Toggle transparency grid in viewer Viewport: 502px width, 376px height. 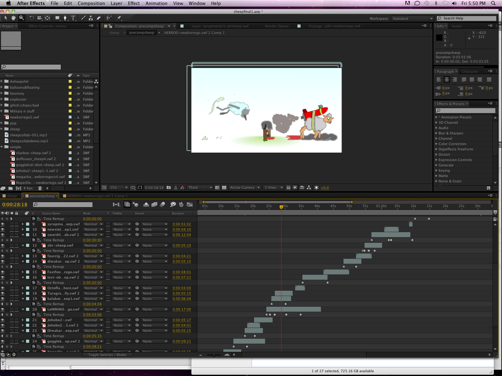coord(224,188)
